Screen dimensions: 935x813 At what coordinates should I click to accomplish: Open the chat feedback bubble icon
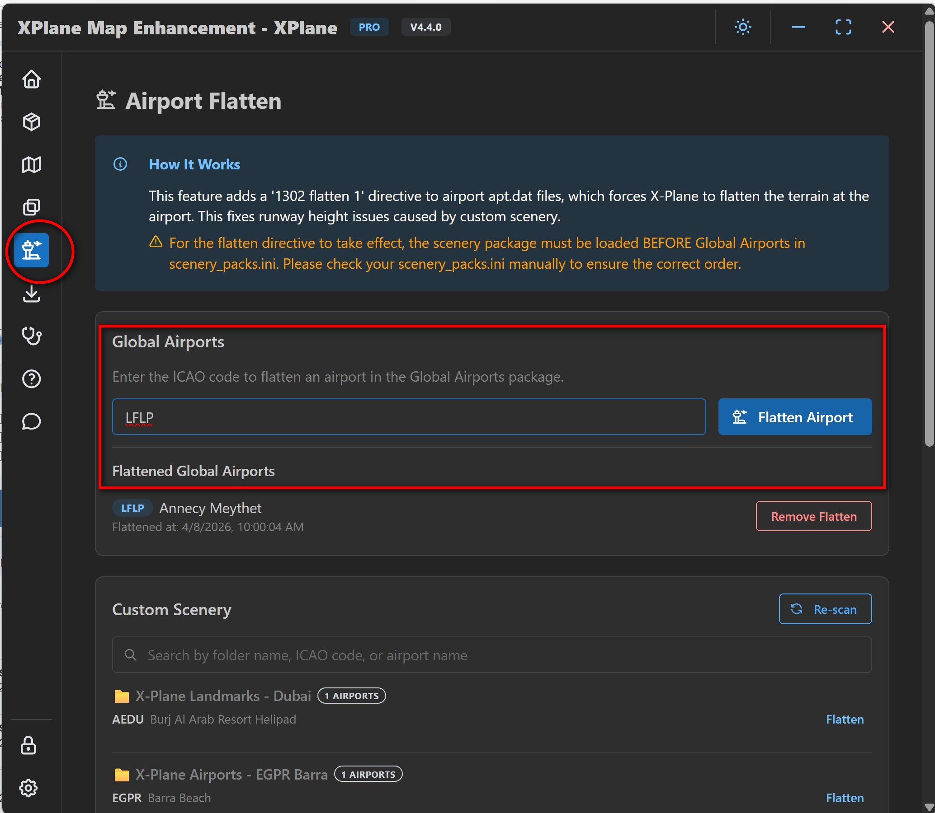(31, 421)
